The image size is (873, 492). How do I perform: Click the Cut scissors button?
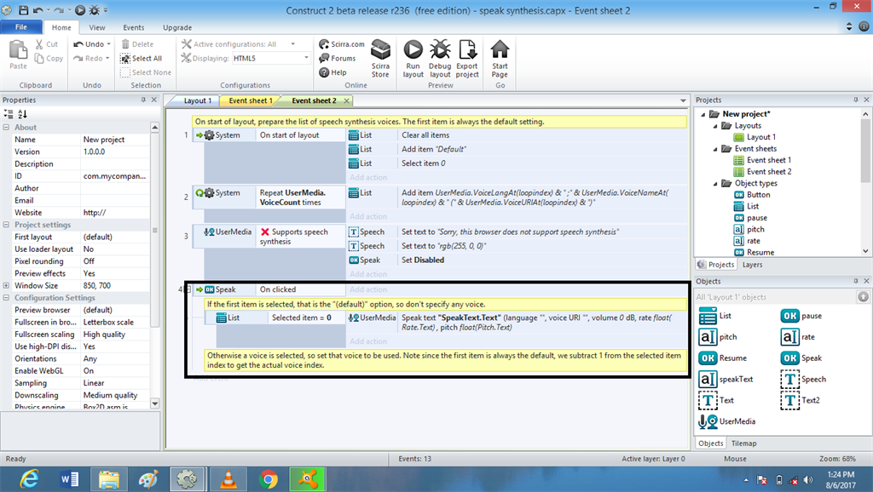point(47,44)
